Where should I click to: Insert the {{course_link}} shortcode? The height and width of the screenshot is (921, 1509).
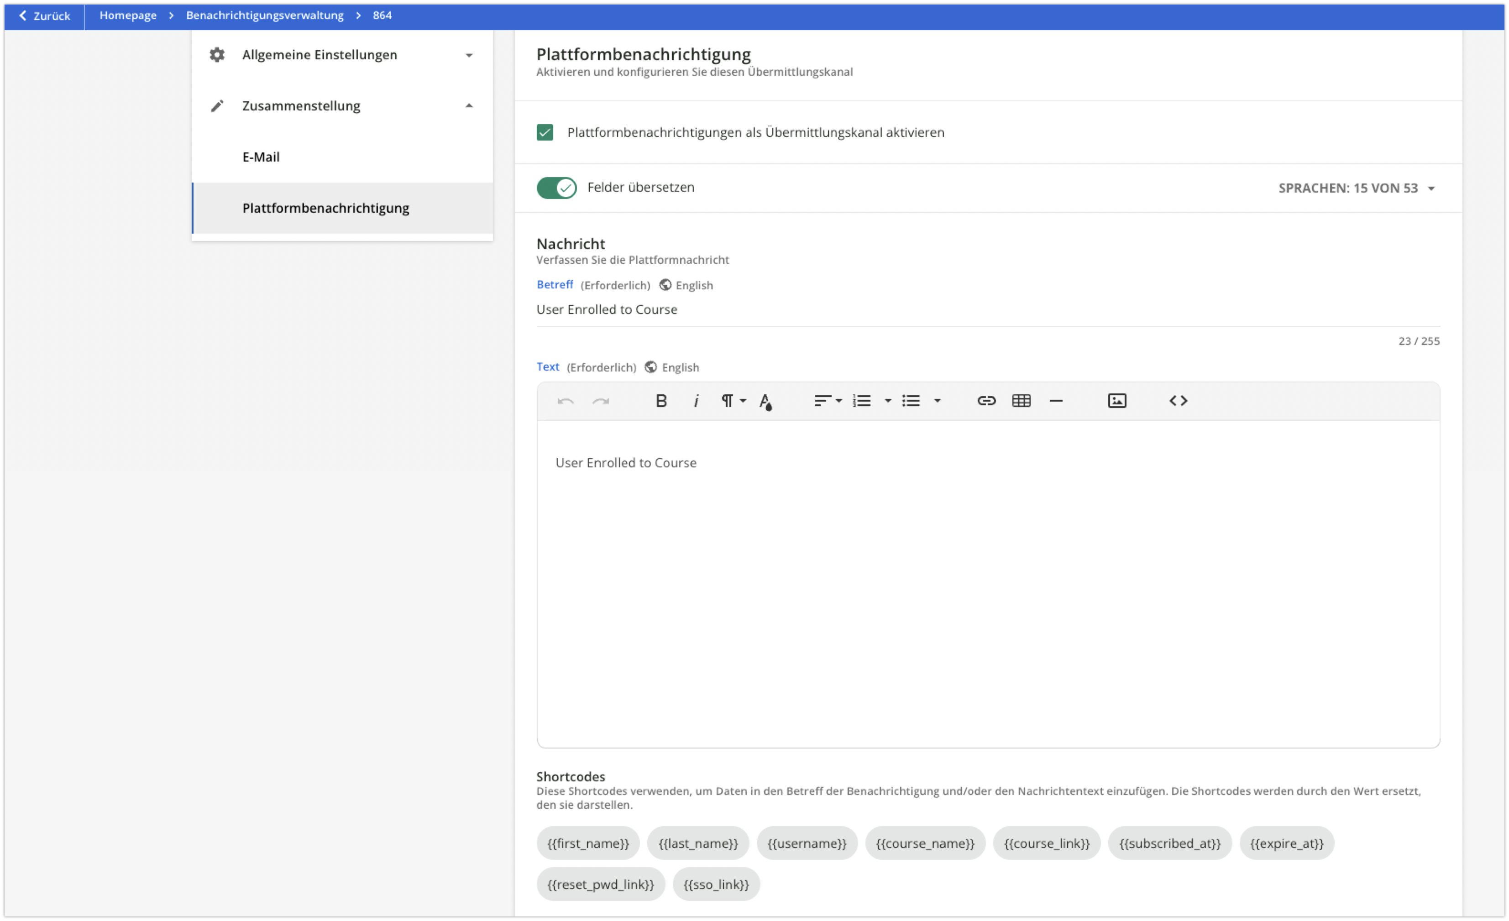click(x=1047, y=843)
